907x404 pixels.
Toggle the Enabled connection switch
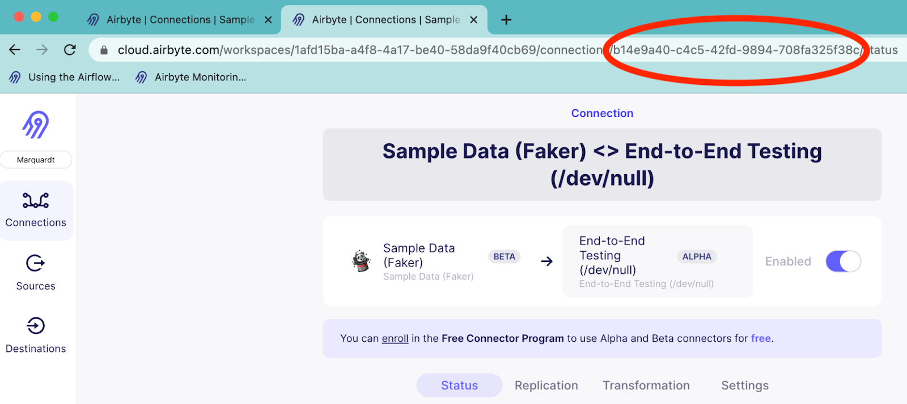tap(843, 261)
